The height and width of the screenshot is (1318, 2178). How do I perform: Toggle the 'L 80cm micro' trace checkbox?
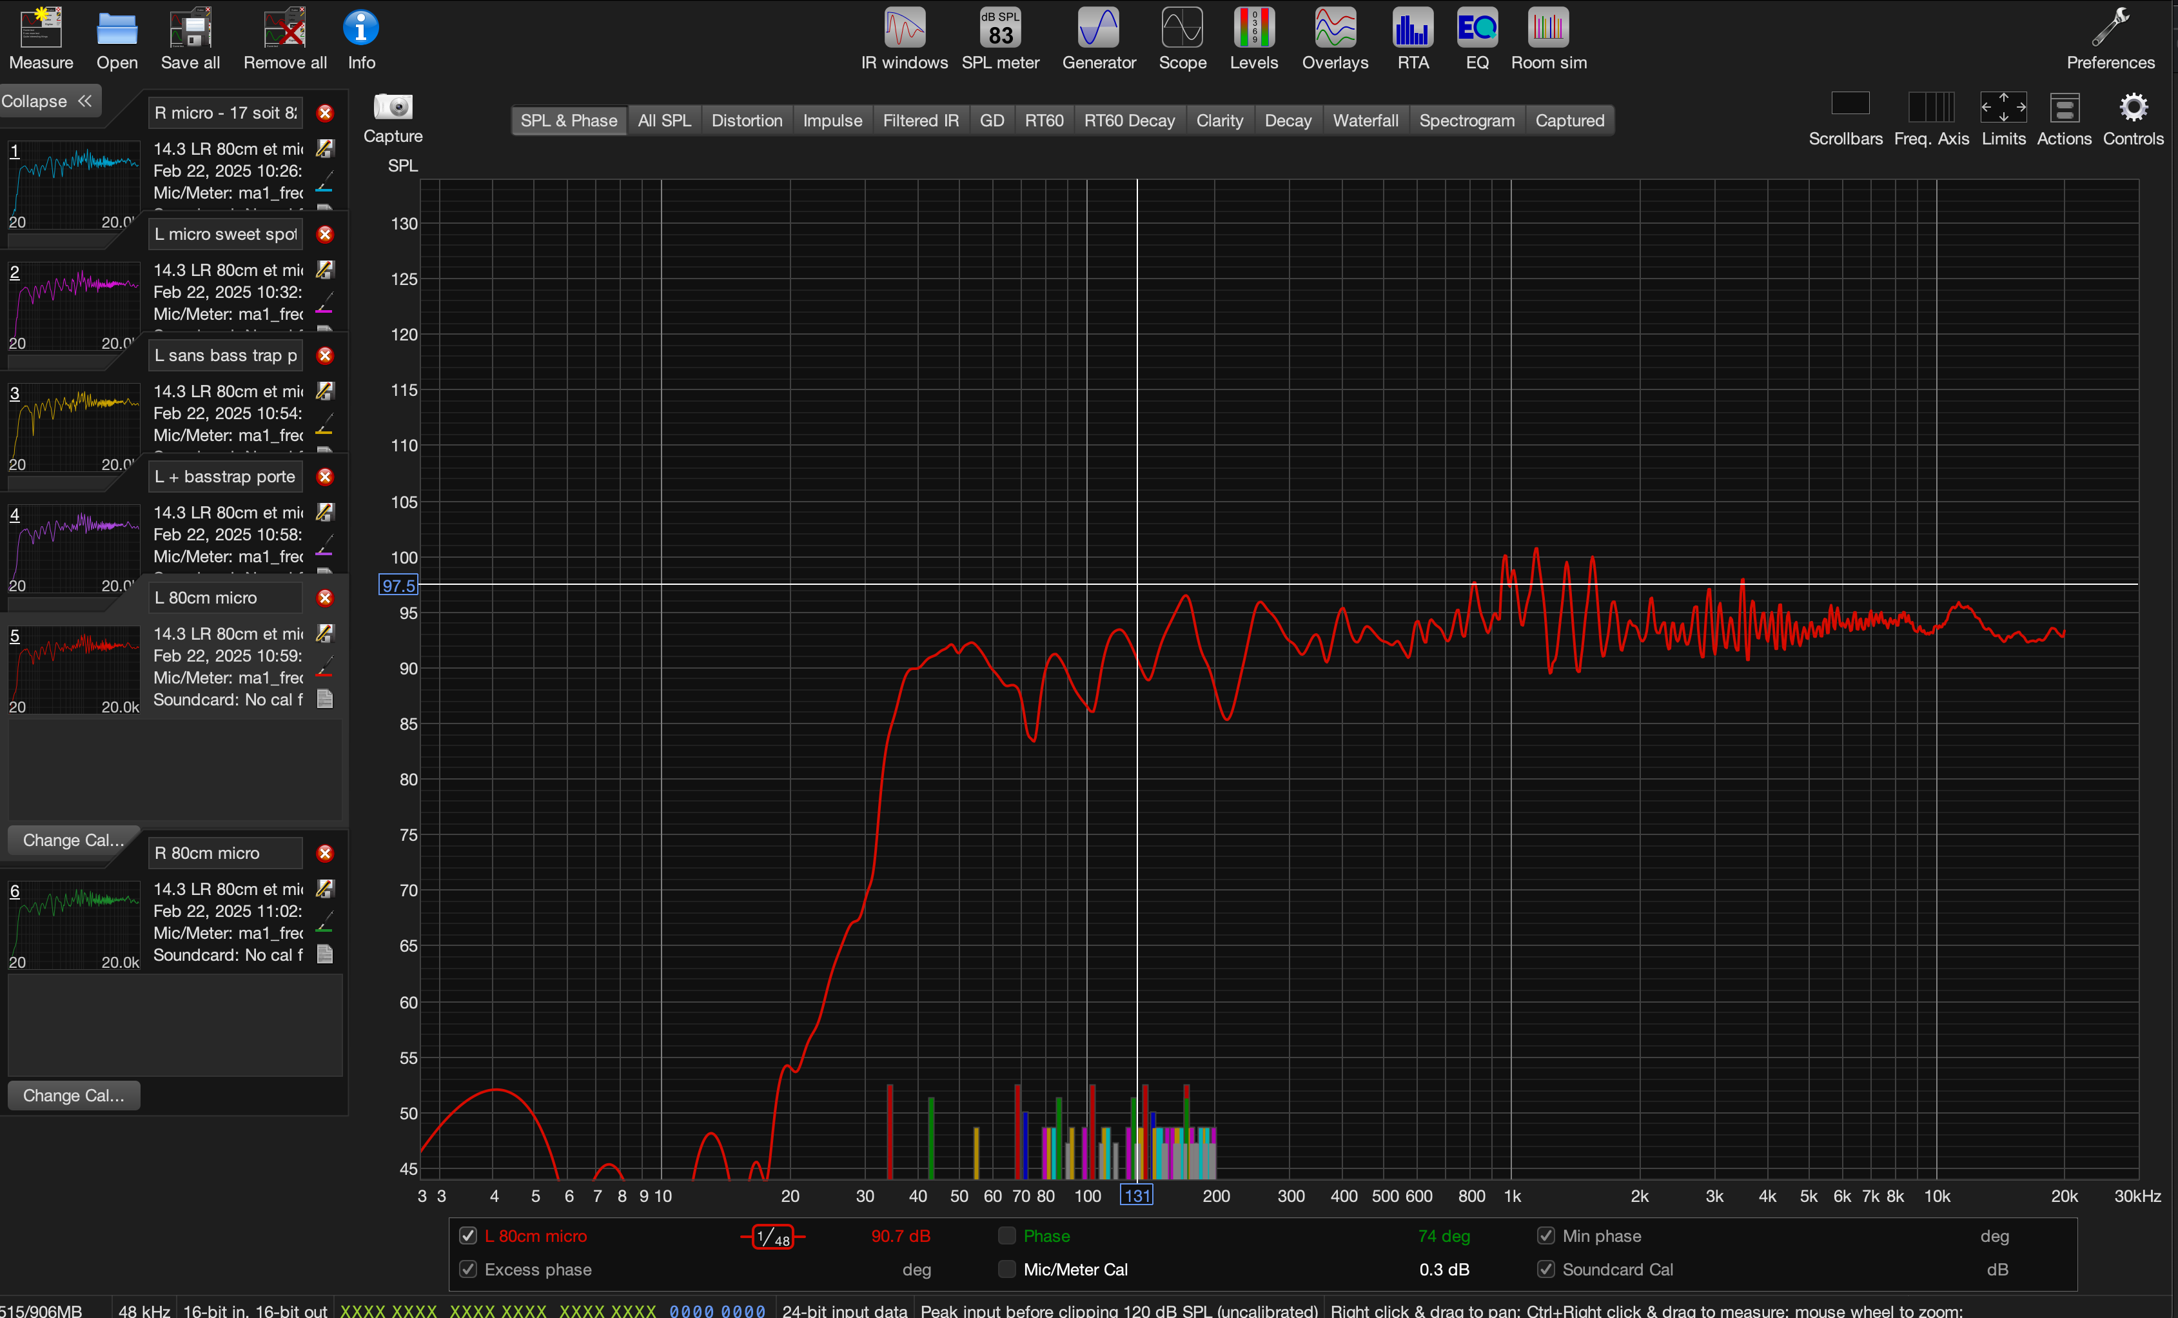(x=469, y=1236)
